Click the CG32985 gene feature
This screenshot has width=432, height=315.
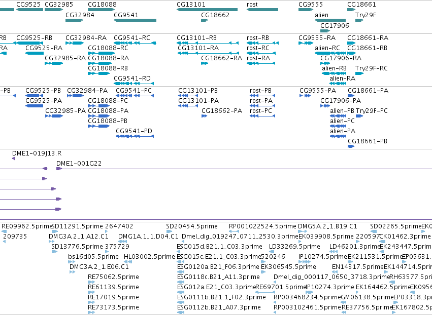pyautogui.click(x=54, y=10)
